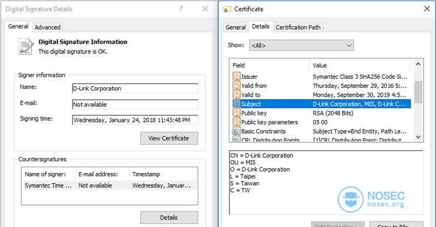Click the Digital Signature Information document icon

pos(26,47)
